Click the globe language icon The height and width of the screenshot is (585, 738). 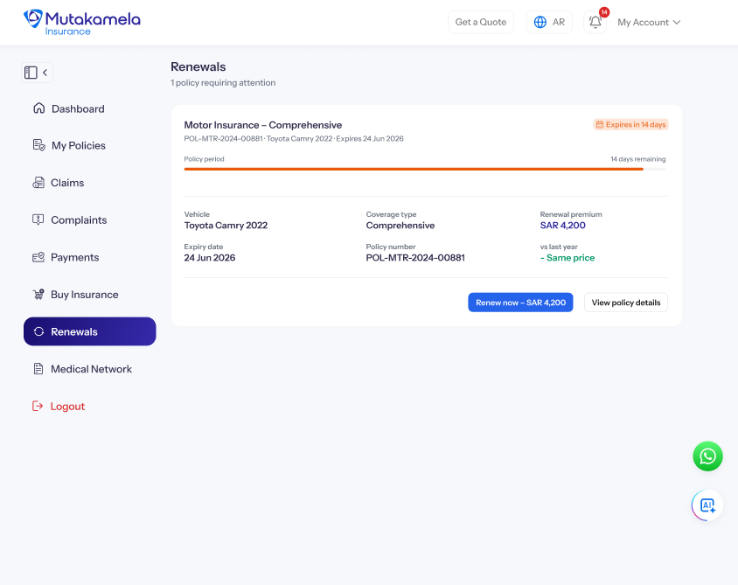click(x=540, y=22)
